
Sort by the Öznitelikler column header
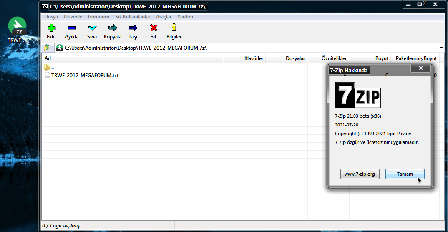[x=328, y=58]
